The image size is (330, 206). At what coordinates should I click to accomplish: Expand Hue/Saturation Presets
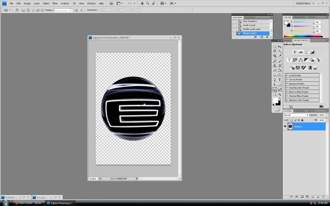click(287, 88)
